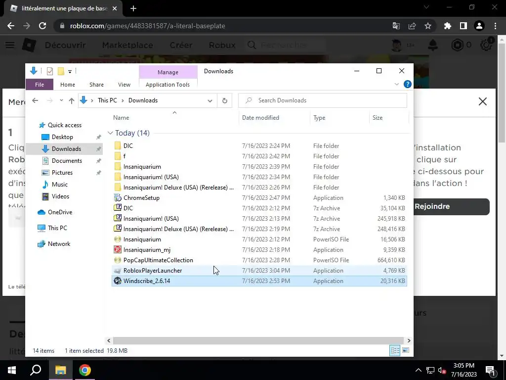Screen dimensions: 506x380
Task: Expand the address bar history dropdown
Action: (210, 100)
